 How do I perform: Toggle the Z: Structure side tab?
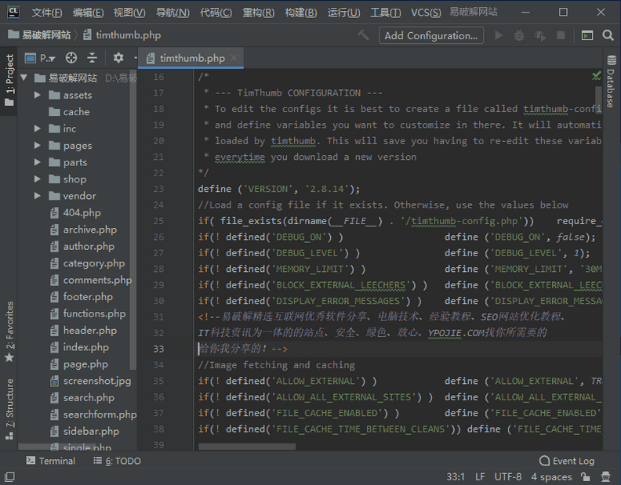(x=9, y=409)
